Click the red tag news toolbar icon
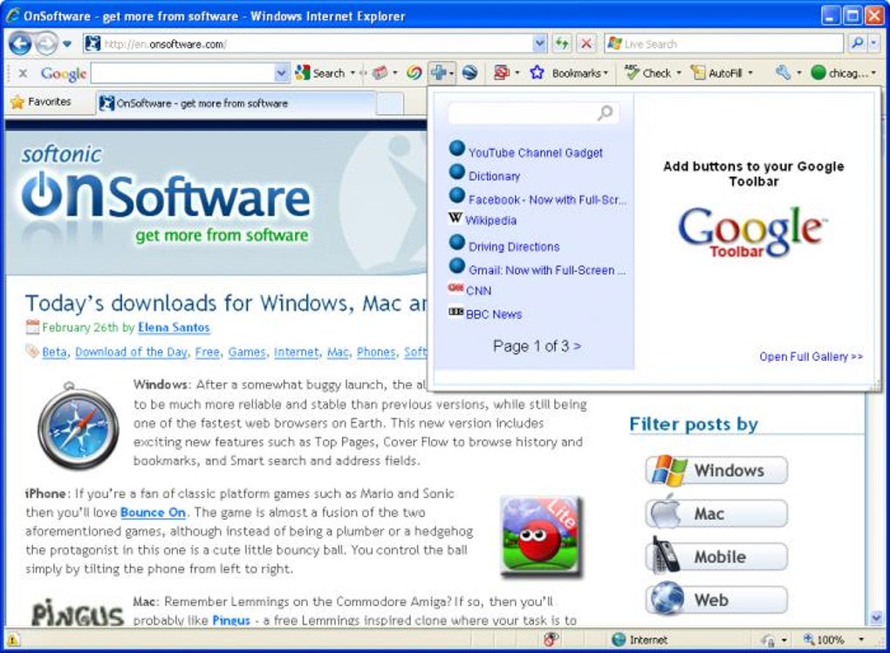 click(380, 73)
